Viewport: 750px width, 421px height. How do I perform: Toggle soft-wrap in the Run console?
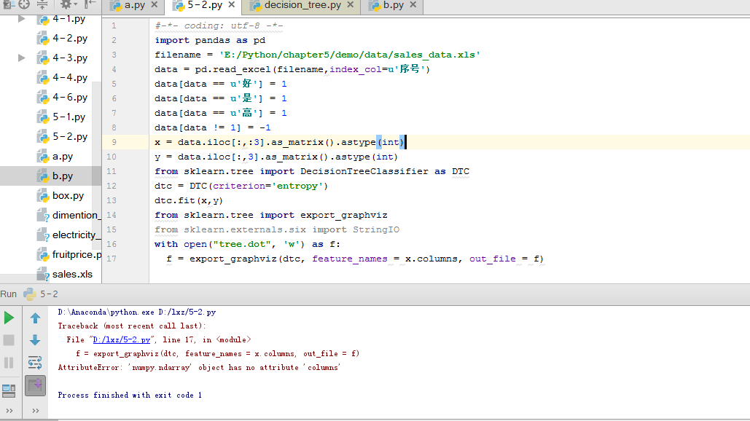(x=35, y=362)
